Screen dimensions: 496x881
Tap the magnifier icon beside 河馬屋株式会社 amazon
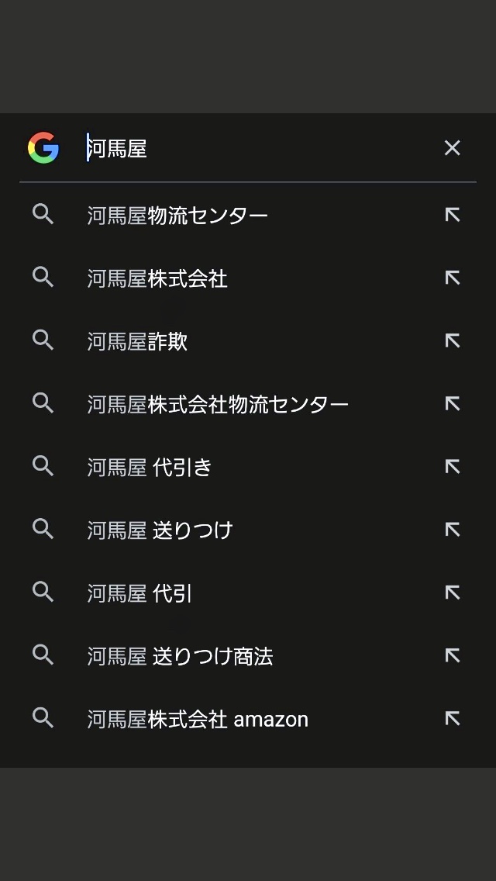pos(43,718)
